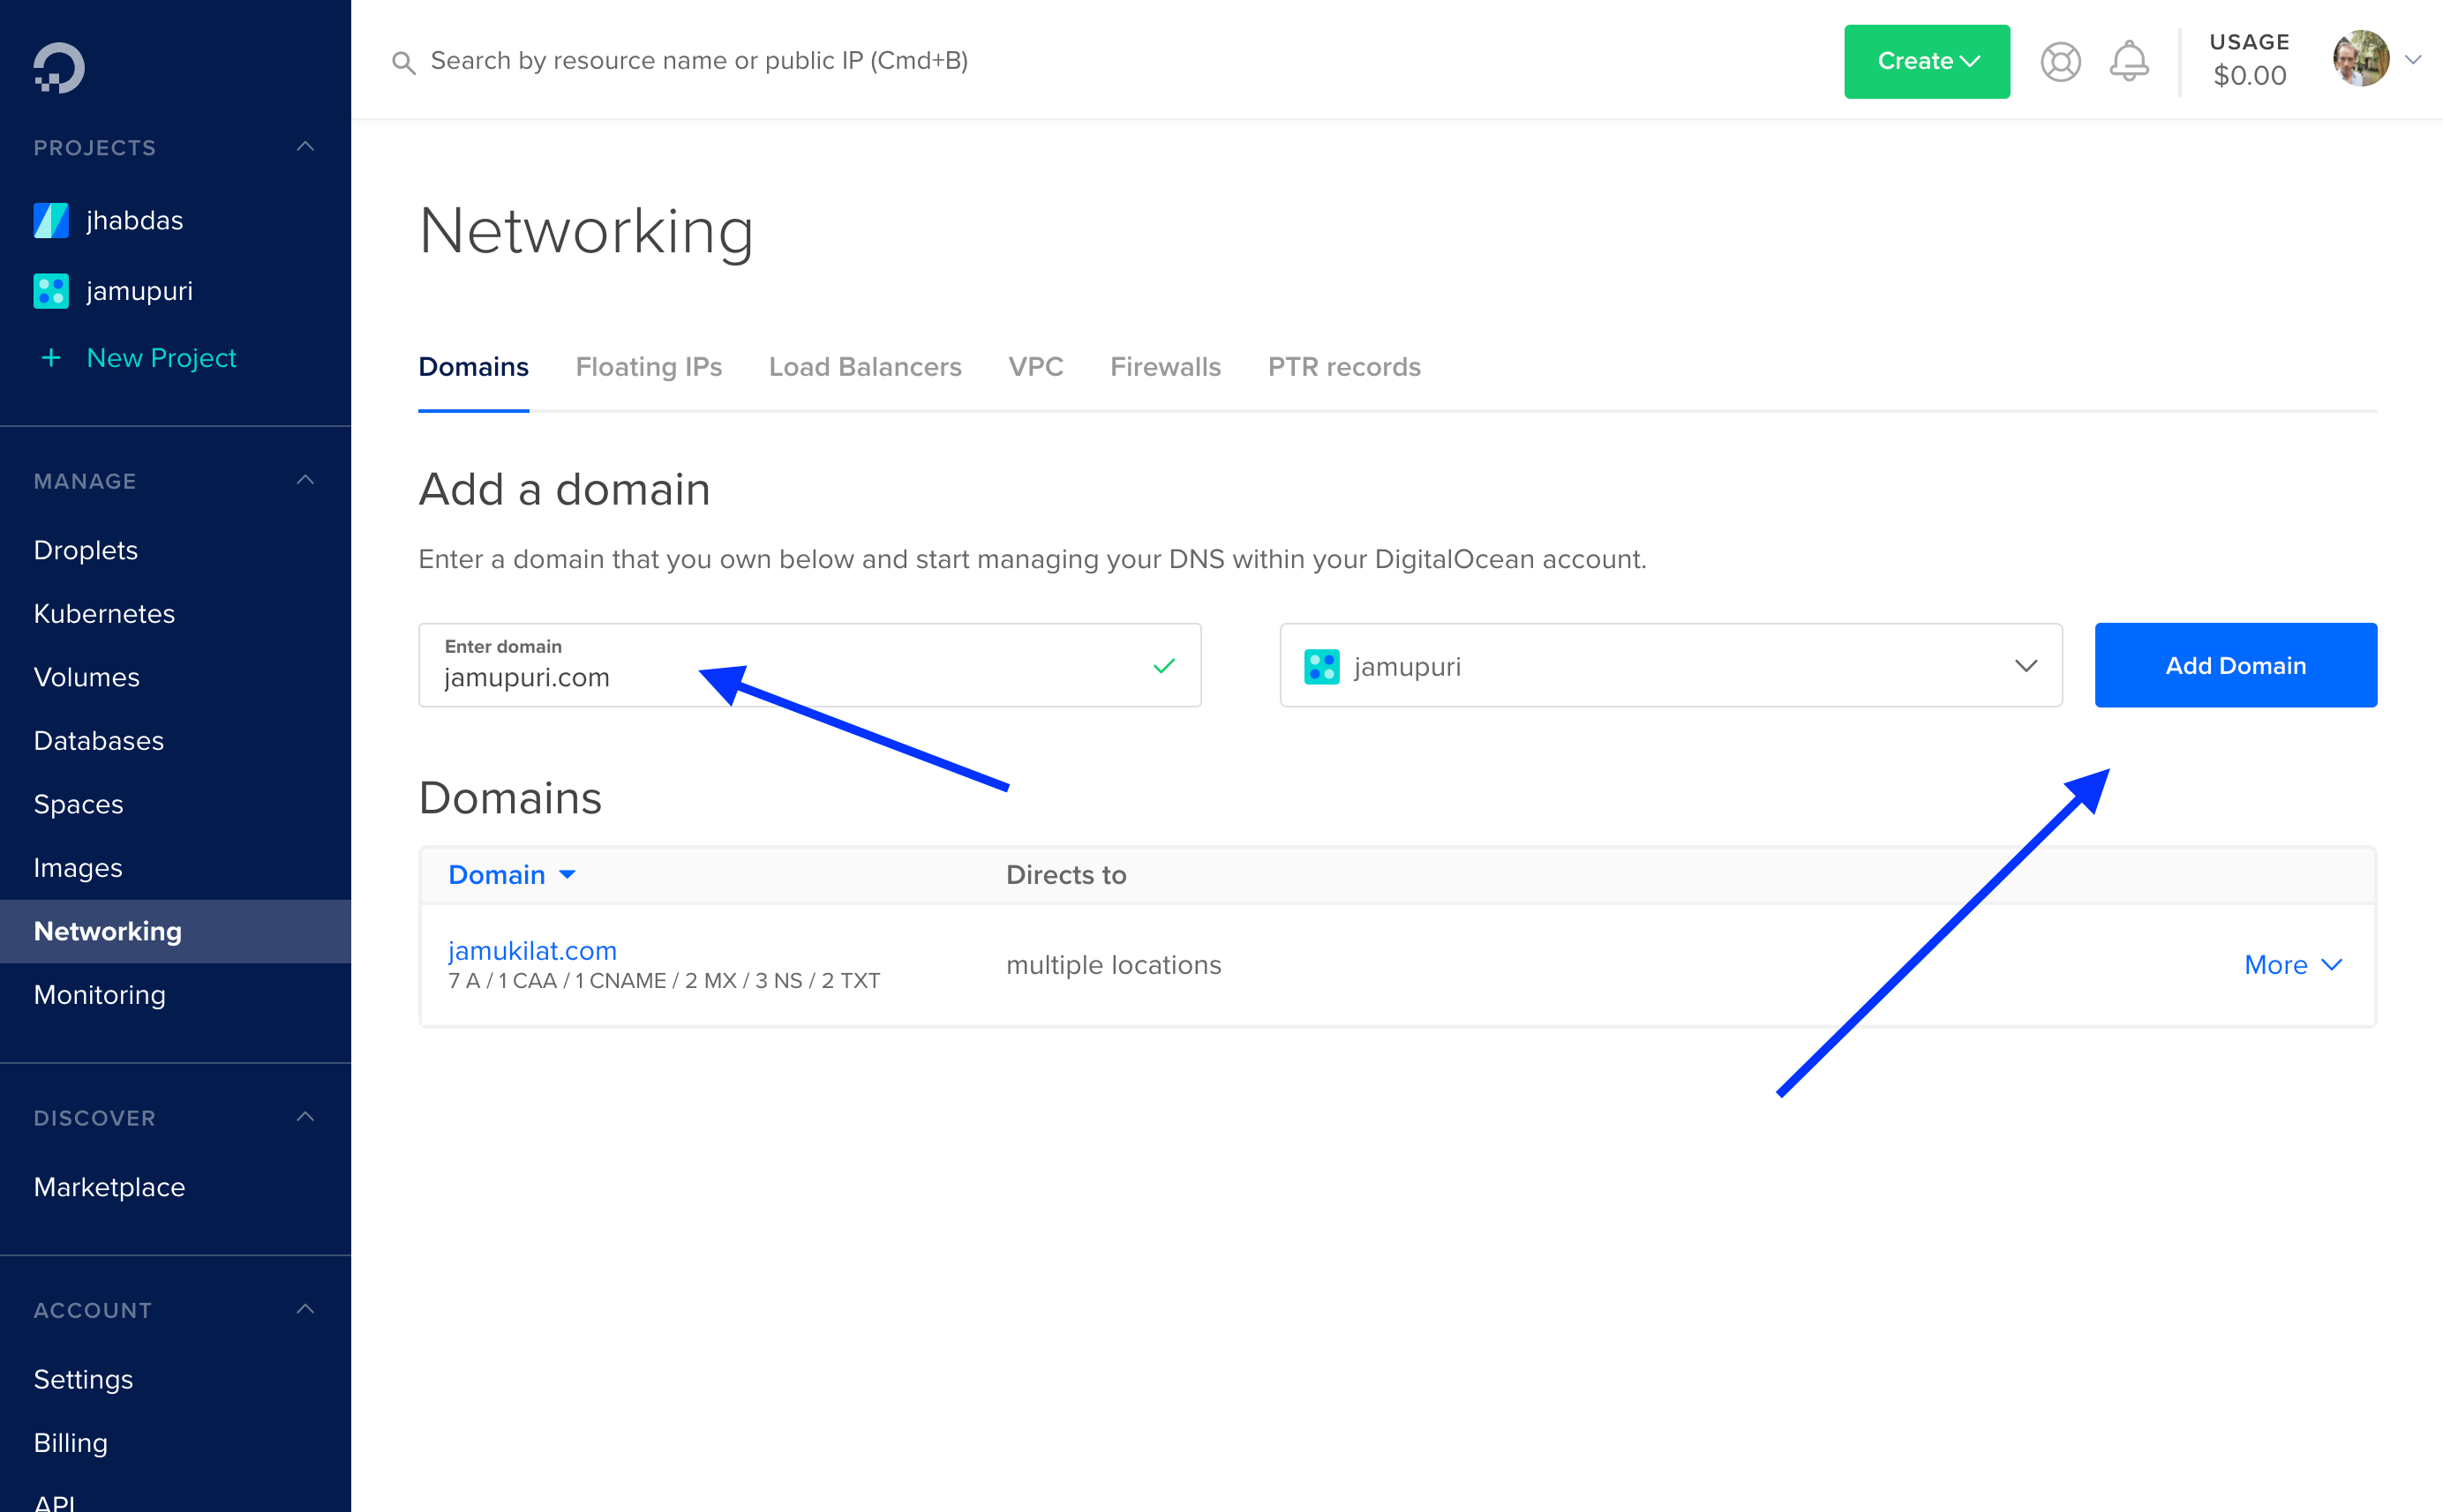The width and height of the screenshot is (2443, 1512).
Task: Switch to the Load Balancers tab
Action: click(864, 367)
